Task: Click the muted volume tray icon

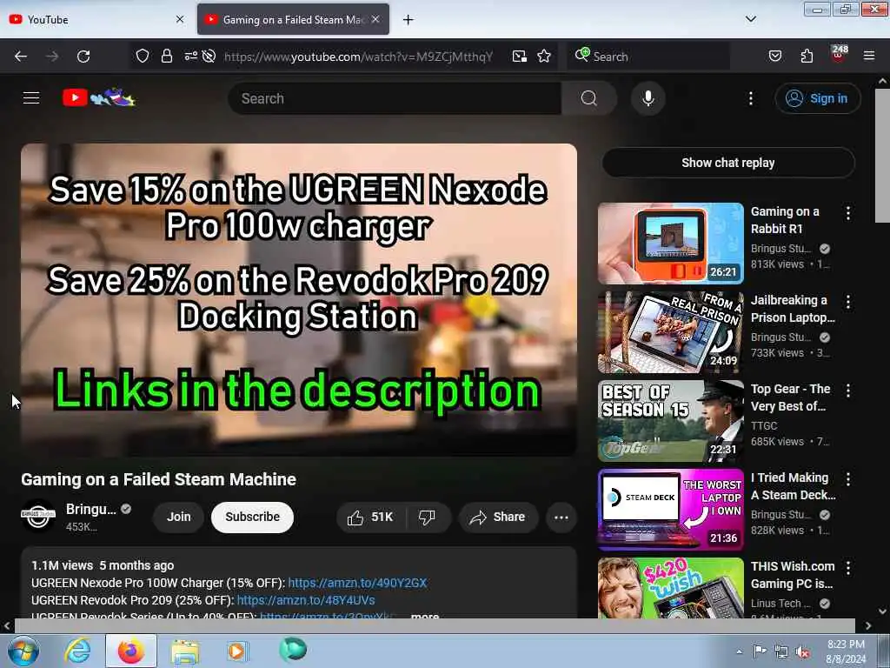Action: click(802, 652)
